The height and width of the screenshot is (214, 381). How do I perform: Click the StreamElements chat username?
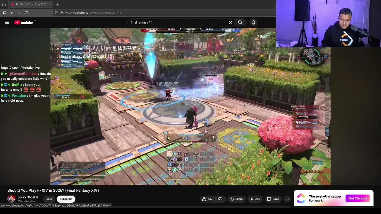tap(23, 74)
